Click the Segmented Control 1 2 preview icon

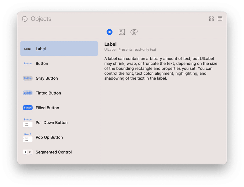[x=28, y=152]
